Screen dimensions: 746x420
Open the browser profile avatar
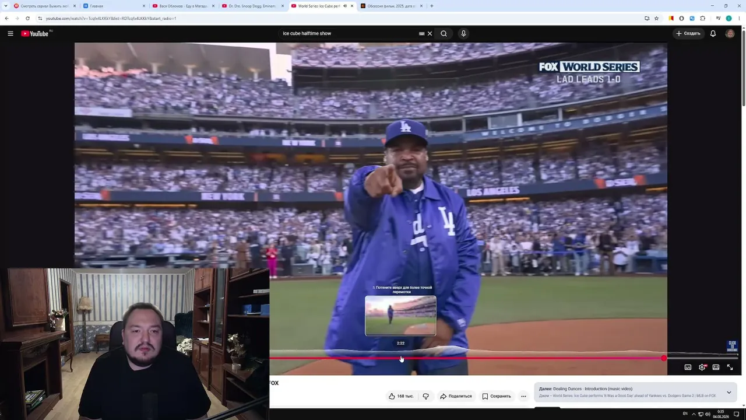click(x=729, y=18)
